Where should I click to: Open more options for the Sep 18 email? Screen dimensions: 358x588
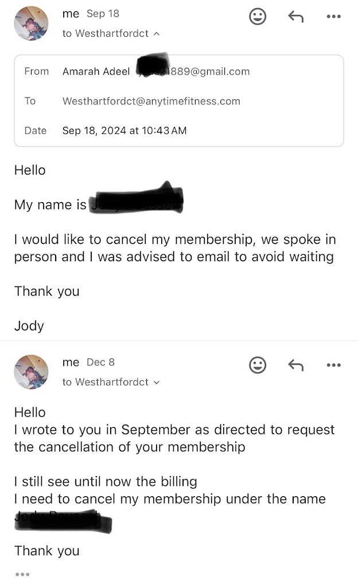pos(333,17)
